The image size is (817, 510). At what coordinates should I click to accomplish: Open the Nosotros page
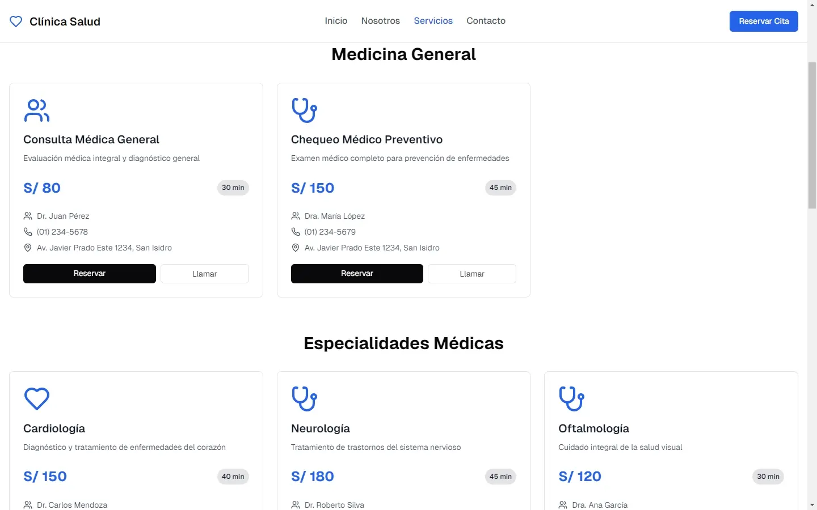tap(380, 20)
